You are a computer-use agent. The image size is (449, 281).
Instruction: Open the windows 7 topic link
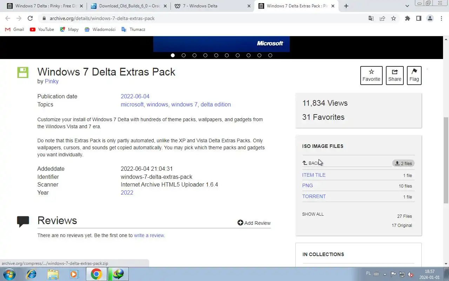pyautogui.click(x=184, y=105)
